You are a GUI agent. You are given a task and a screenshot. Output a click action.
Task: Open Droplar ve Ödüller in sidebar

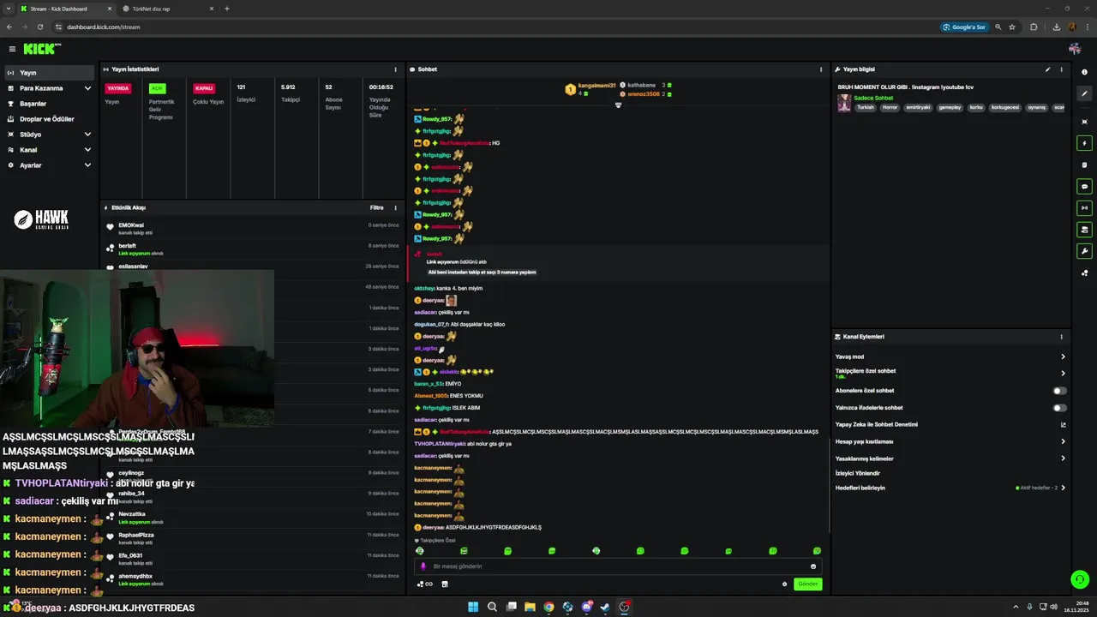pos(49,119)
